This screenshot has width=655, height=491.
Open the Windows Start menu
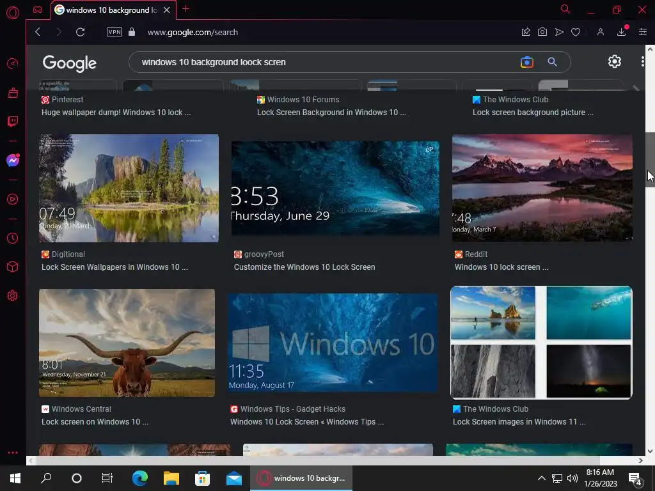pyautogui.click(x=15, y=478)
